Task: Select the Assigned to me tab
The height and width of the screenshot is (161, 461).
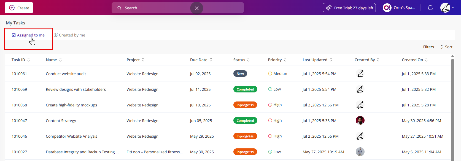Action: (x=28, y=35)
